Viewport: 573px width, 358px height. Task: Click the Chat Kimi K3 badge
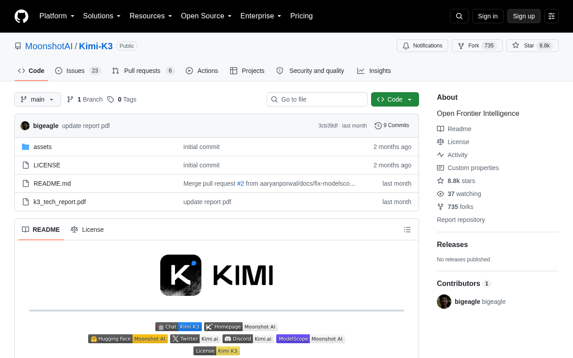[x=179, y=327]
